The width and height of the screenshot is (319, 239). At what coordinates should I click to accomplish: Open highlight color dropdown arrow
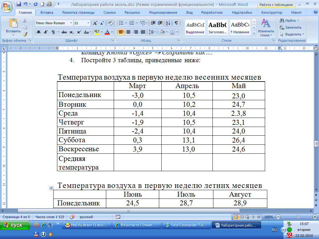[x=102, y=32]
